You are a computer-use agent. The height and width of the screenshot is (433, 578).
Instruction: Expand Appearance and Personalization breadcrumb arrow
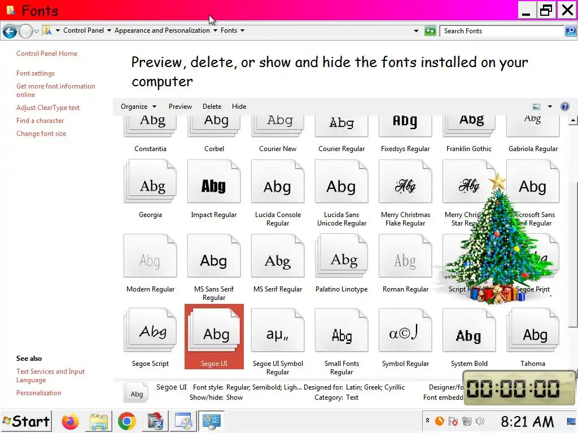215,30
